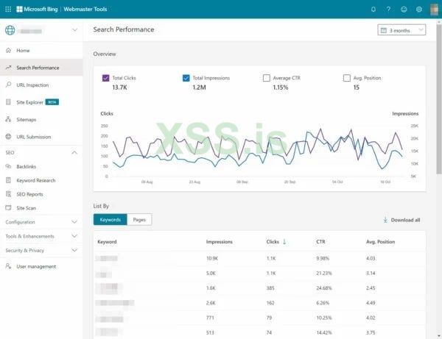
Task: Open the user profile avatar
Action: click(434, 10)
